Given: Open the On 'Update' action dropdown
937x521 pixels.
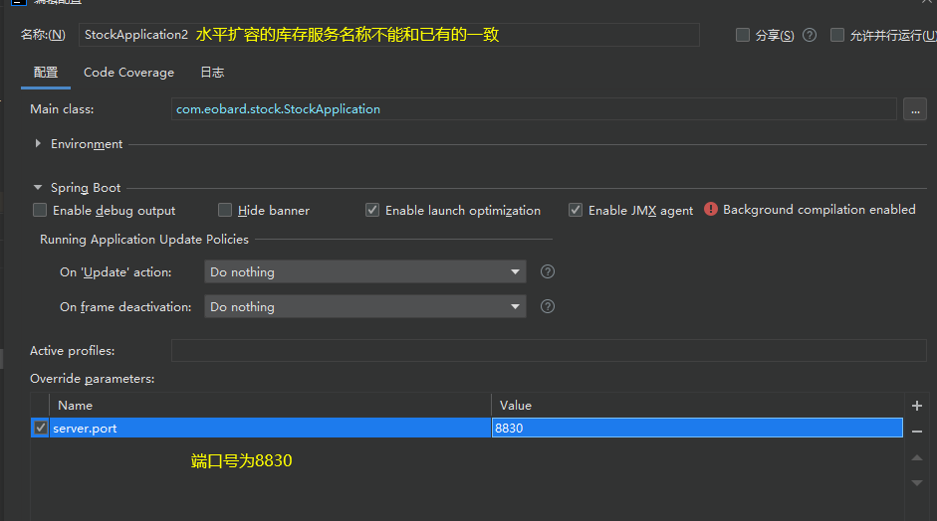Looking at the screenshot, I should (x=364, y=271).
